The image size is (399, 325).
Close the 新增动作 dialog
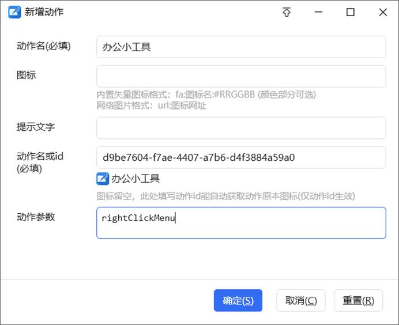(383, 12)
